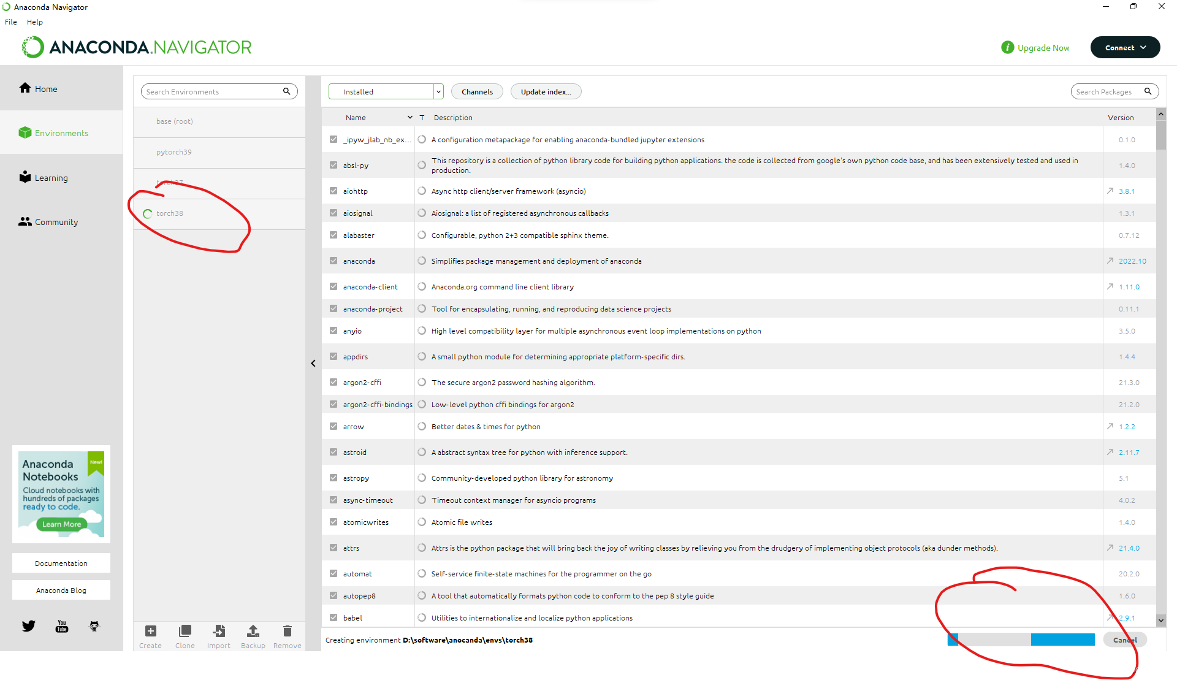Clone the selected environment

click(185, 631)
